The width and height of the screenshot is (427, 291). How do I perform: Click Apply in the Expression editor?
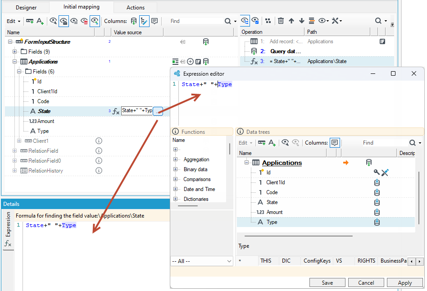(x=404, y=282)
